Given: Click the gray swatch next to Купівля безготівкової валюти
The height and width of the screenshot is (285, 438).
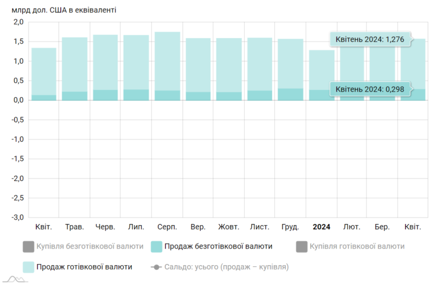Looking at the screenshot, I should pyautogui.click(x=29, y=246).
